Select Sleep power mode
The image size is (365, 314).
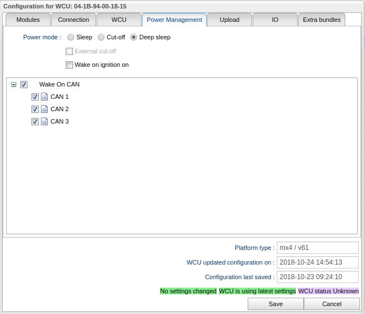[71, 38]
